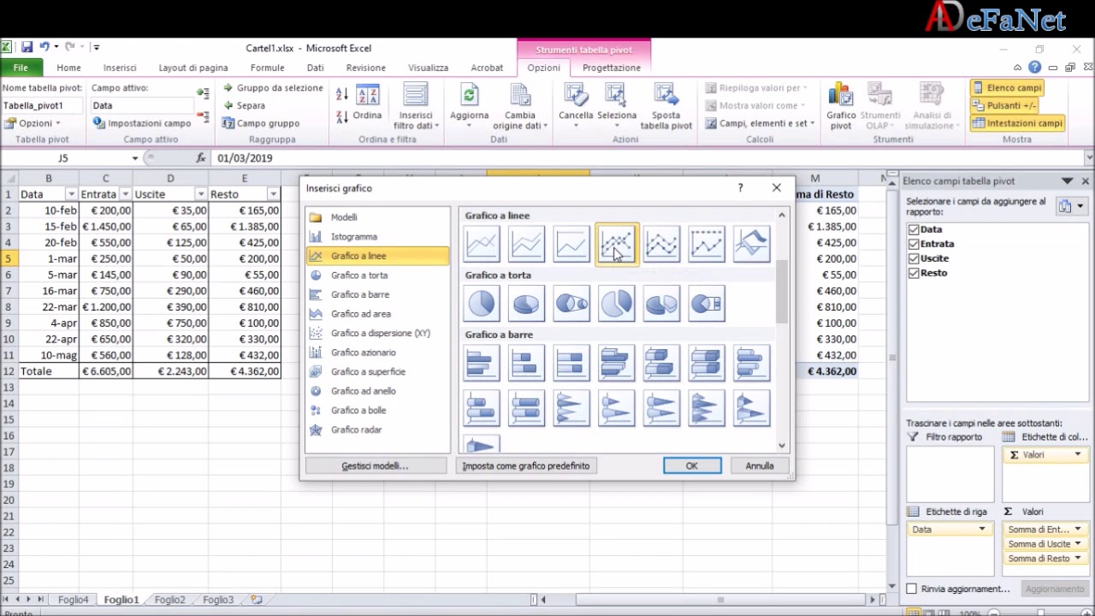
Task: Close the Inserisci grafico dialog
Action: pos(776,187)
